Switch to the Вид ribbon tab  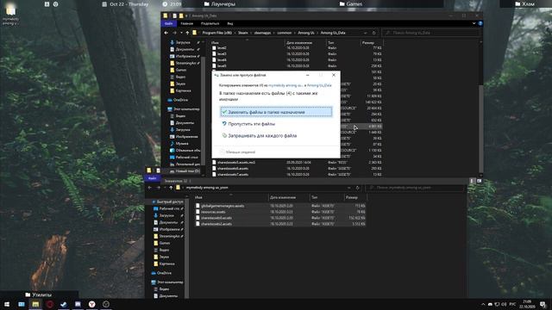tap(230, 23)
